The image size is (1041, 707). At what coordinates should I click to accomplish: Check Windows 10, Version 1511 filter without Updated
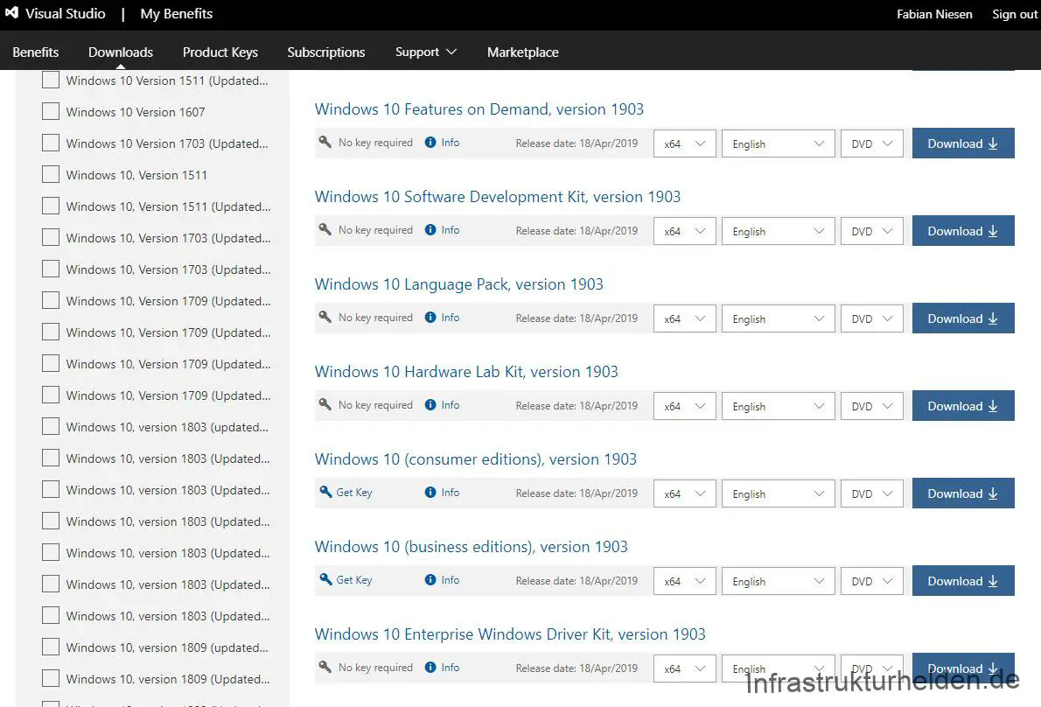[x=51, y=174]
